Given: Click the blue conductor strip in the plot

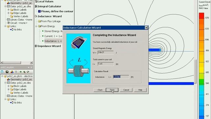Looking at the screenshot, I should coord(155,50).
